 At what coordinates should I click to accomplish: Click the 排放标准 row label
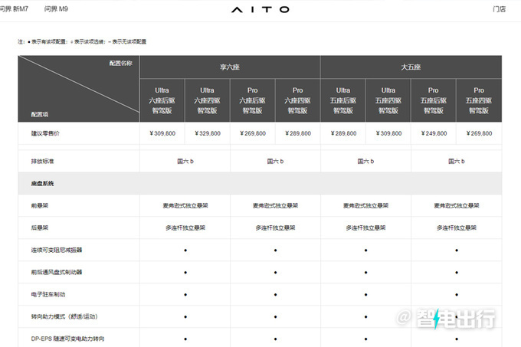click(43, 162)
